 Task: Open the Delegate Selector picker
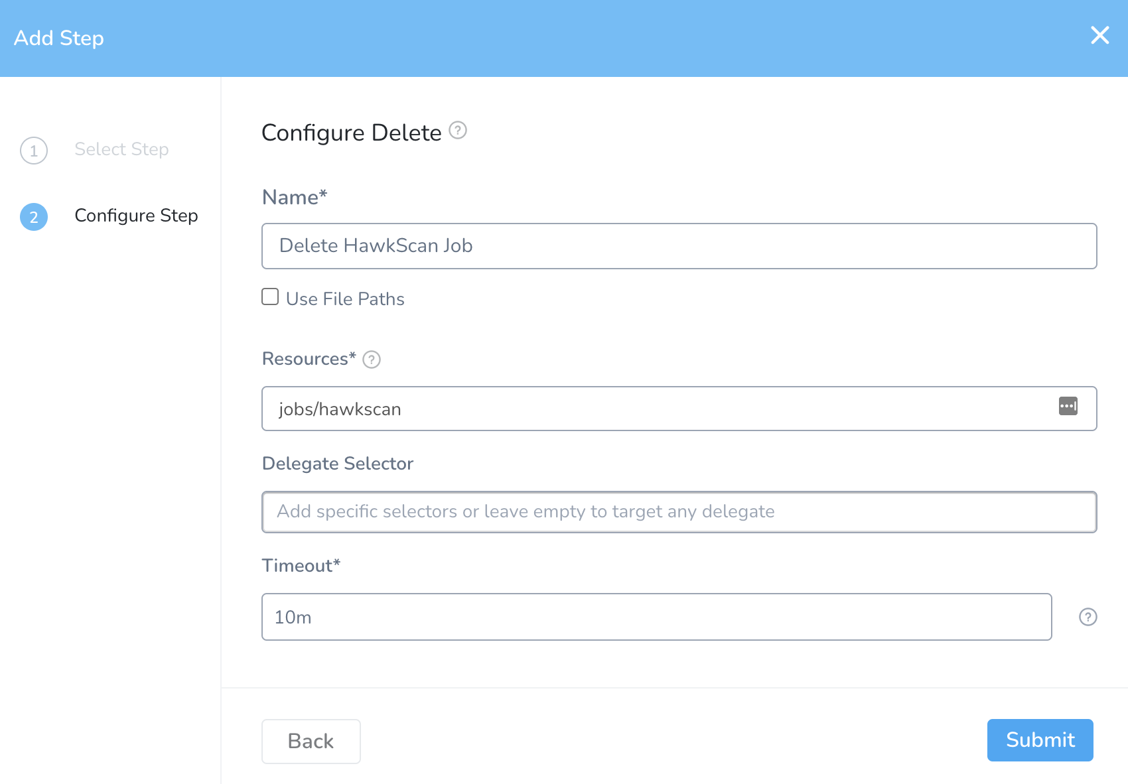[679, 511]
